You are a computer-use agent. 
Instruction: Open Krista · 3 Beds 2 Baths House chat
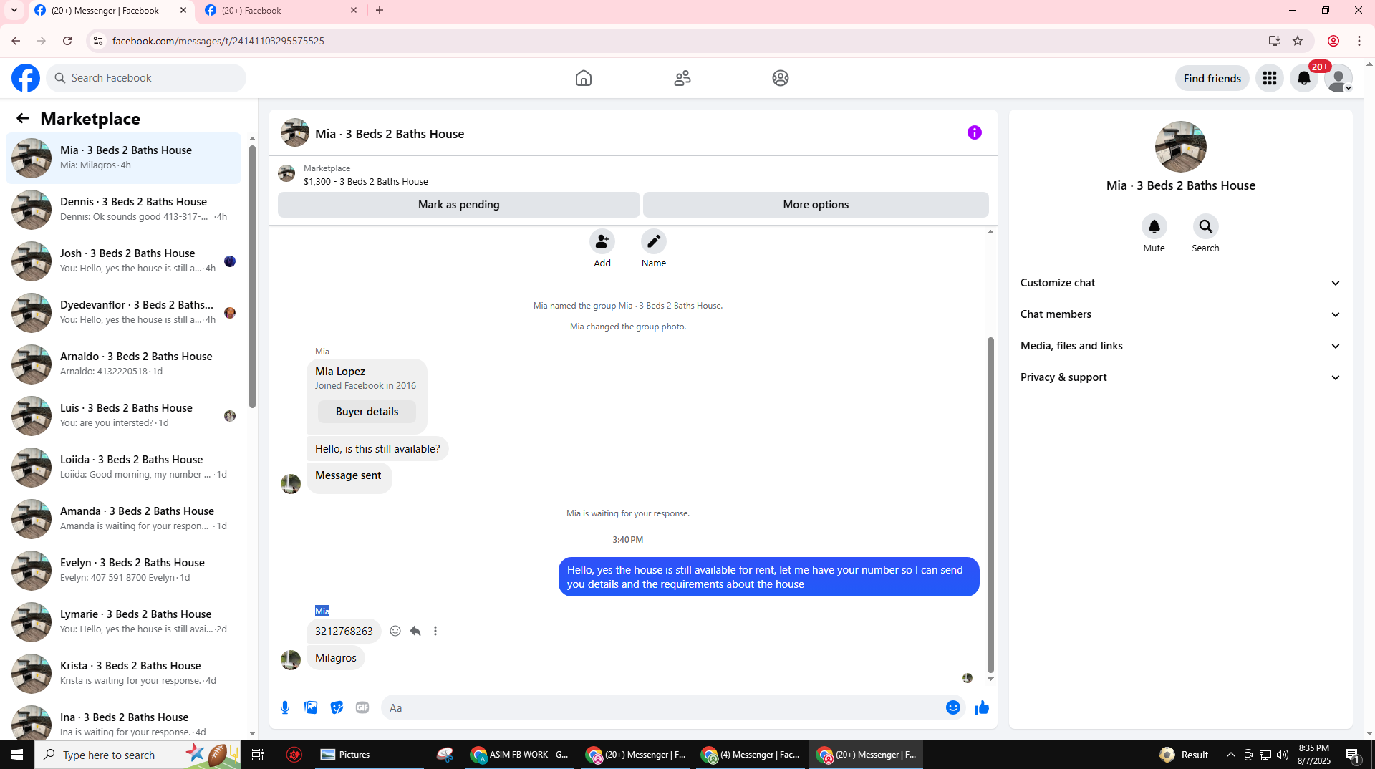pyautogui.click(x=124, y=673)
